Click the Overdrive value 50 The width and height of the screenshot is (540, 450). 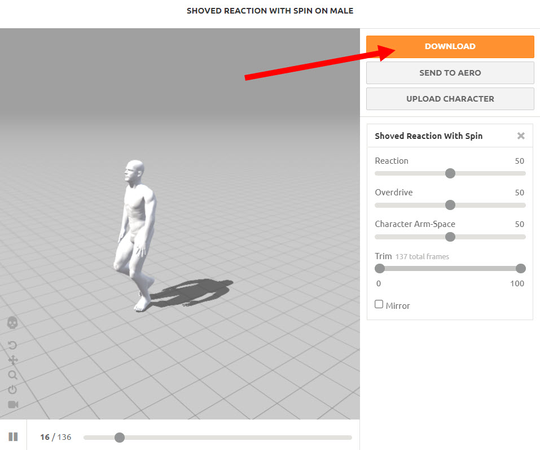pos(519,193)
